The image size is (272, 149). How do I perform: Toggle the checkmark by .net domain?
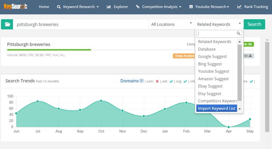171,81
